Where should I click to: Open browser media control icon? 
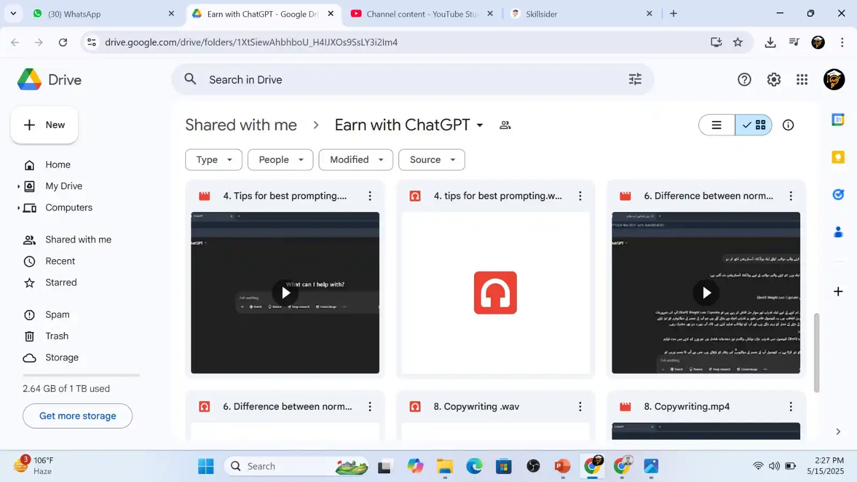click(x=794, y=42)
